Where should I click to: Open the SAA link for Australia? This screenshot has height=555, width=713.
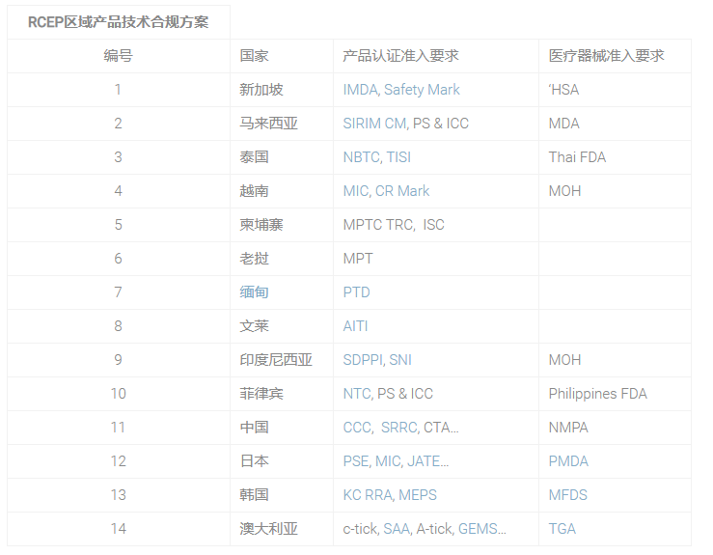point(397,529)
